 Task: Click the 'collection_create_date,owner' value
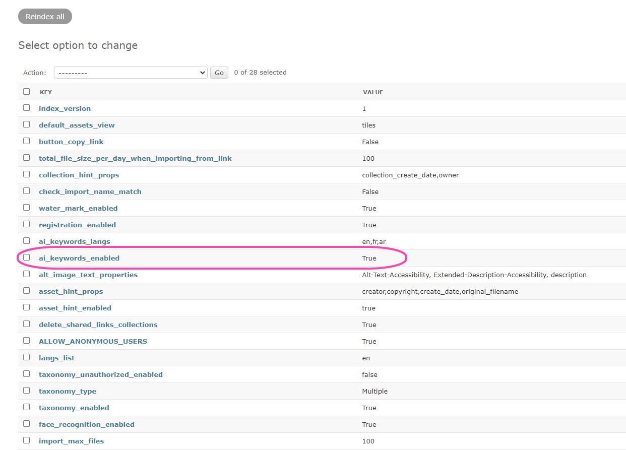click(410, 175)
